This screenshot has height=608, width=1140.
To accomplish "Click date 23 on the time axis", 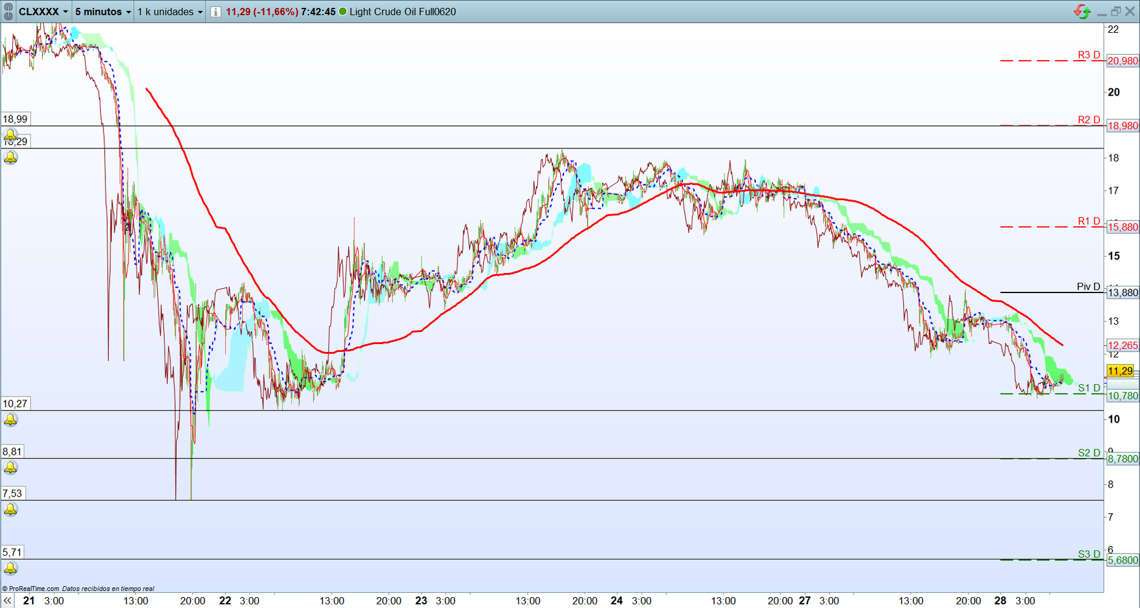I will coord(421,601).
